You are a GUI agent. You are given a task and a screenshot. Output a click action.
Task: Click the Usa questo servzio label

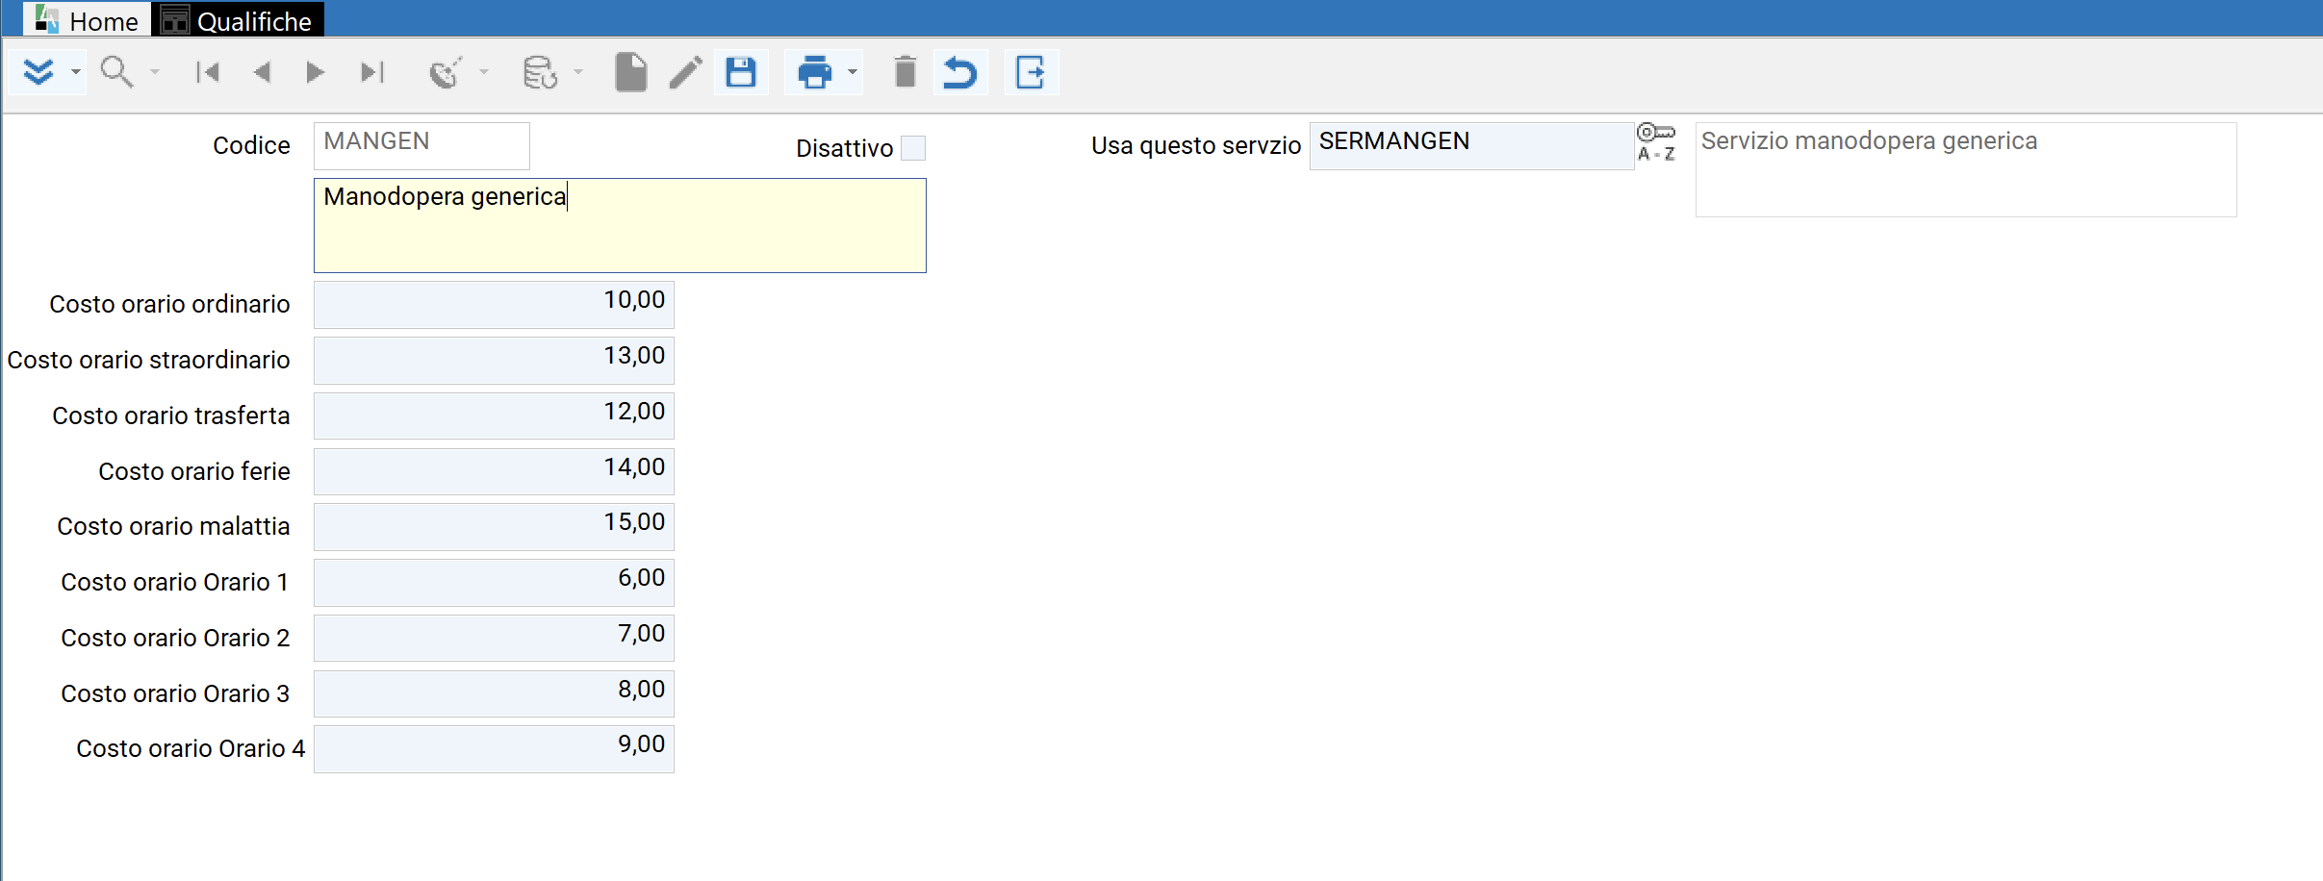pos(1196,145)
